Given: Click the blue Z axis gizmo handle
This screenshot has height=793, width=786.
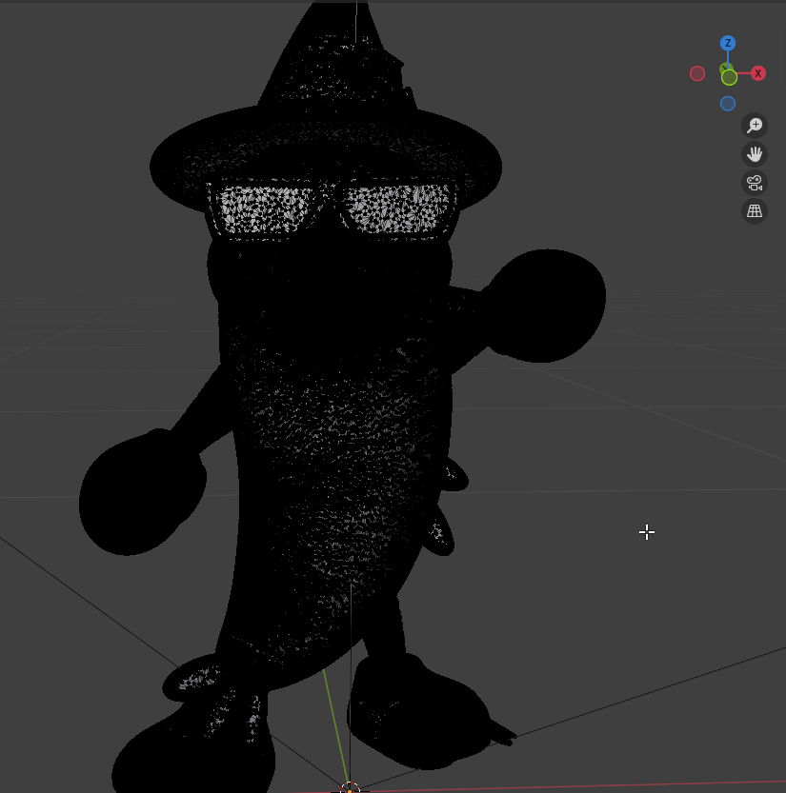Looking at the screenshot, I should (728, 43).
